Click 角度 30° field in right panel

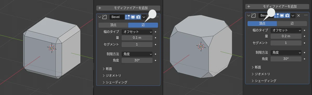(286, 59)
